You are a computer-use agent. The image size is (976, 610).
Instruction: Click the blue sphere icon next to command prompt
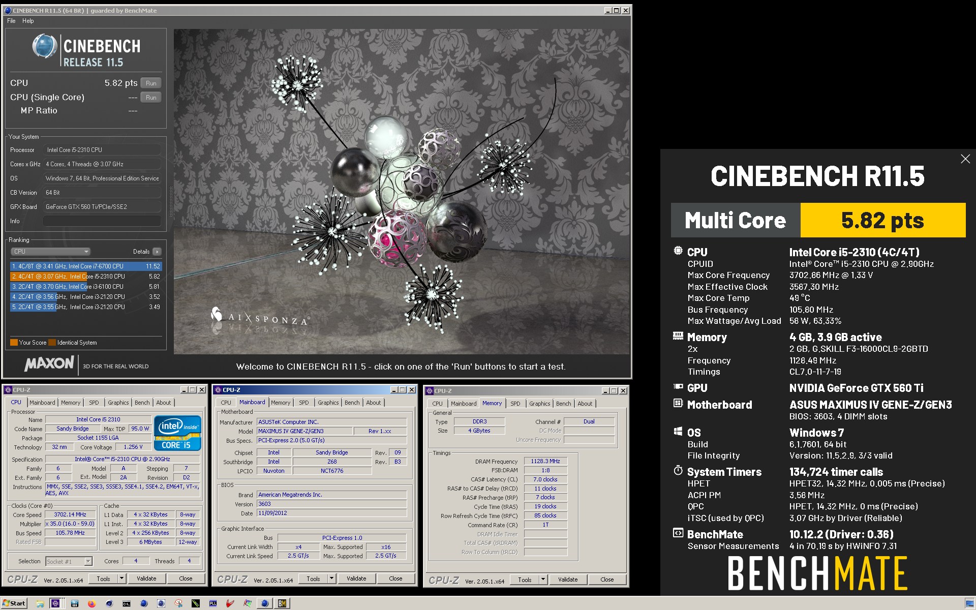144,603
